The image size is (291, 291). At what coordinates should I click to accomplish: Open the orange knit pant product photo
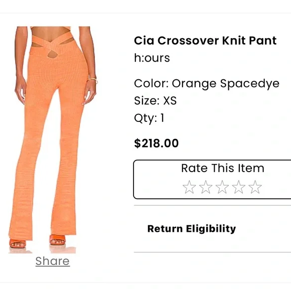53,140
